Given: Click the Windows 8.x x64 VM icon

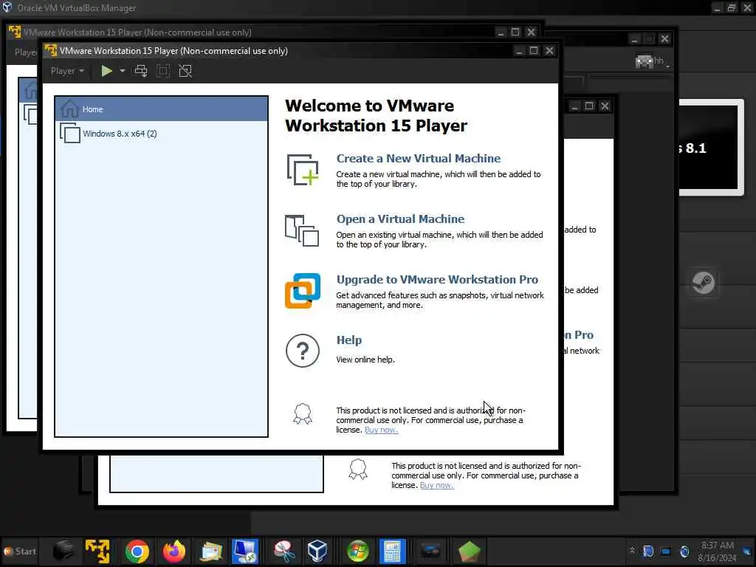Looking at the screenshot, I should tap(70, 133).
